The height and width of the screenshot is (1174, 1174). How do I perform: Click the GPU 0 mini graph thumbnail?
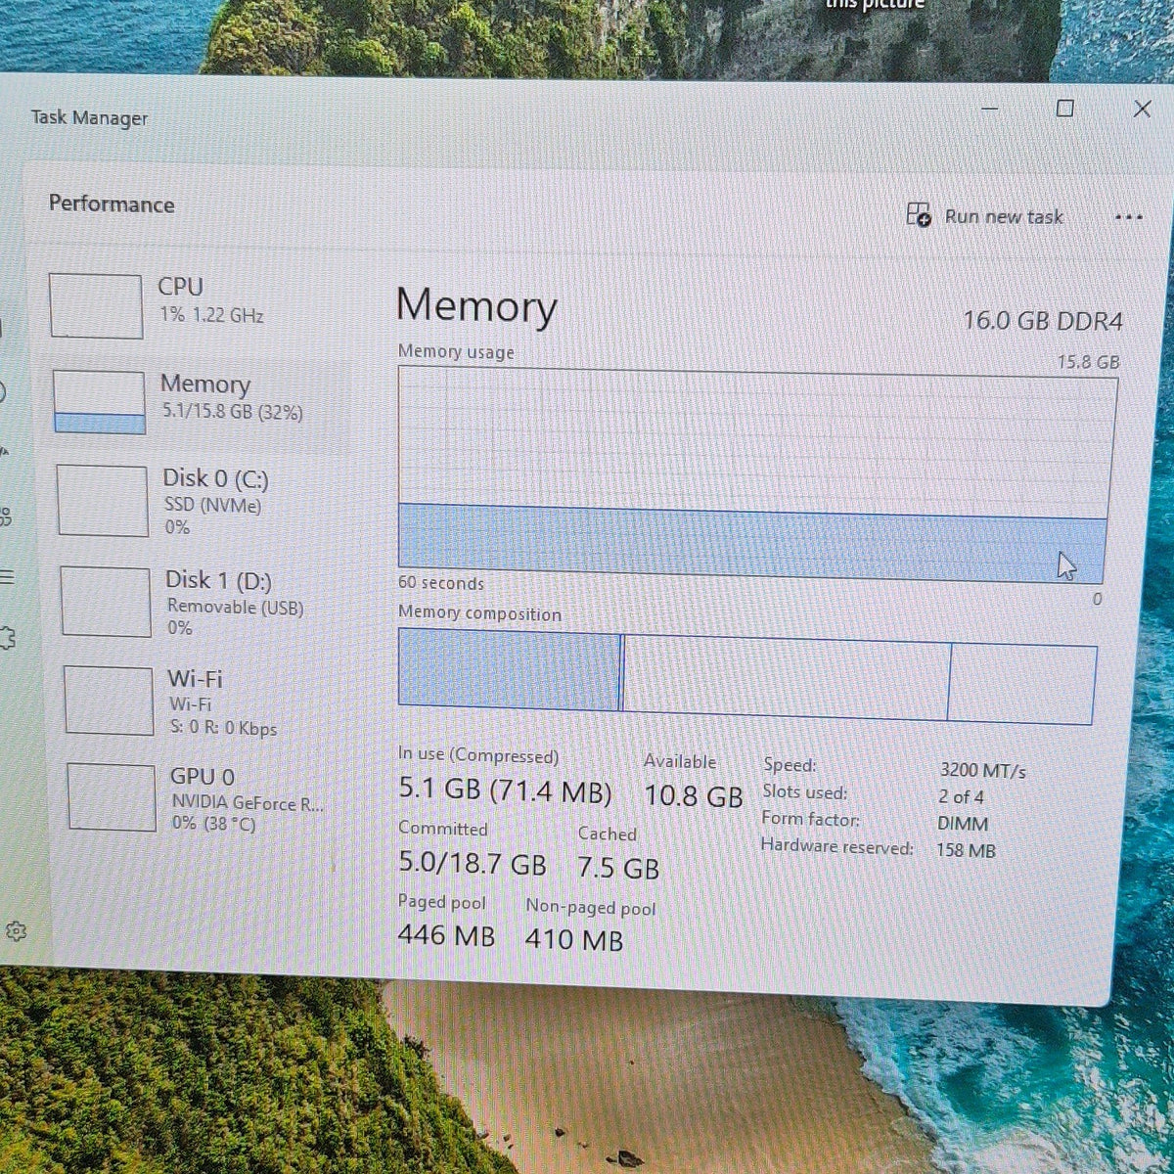[x=113, y=797]
